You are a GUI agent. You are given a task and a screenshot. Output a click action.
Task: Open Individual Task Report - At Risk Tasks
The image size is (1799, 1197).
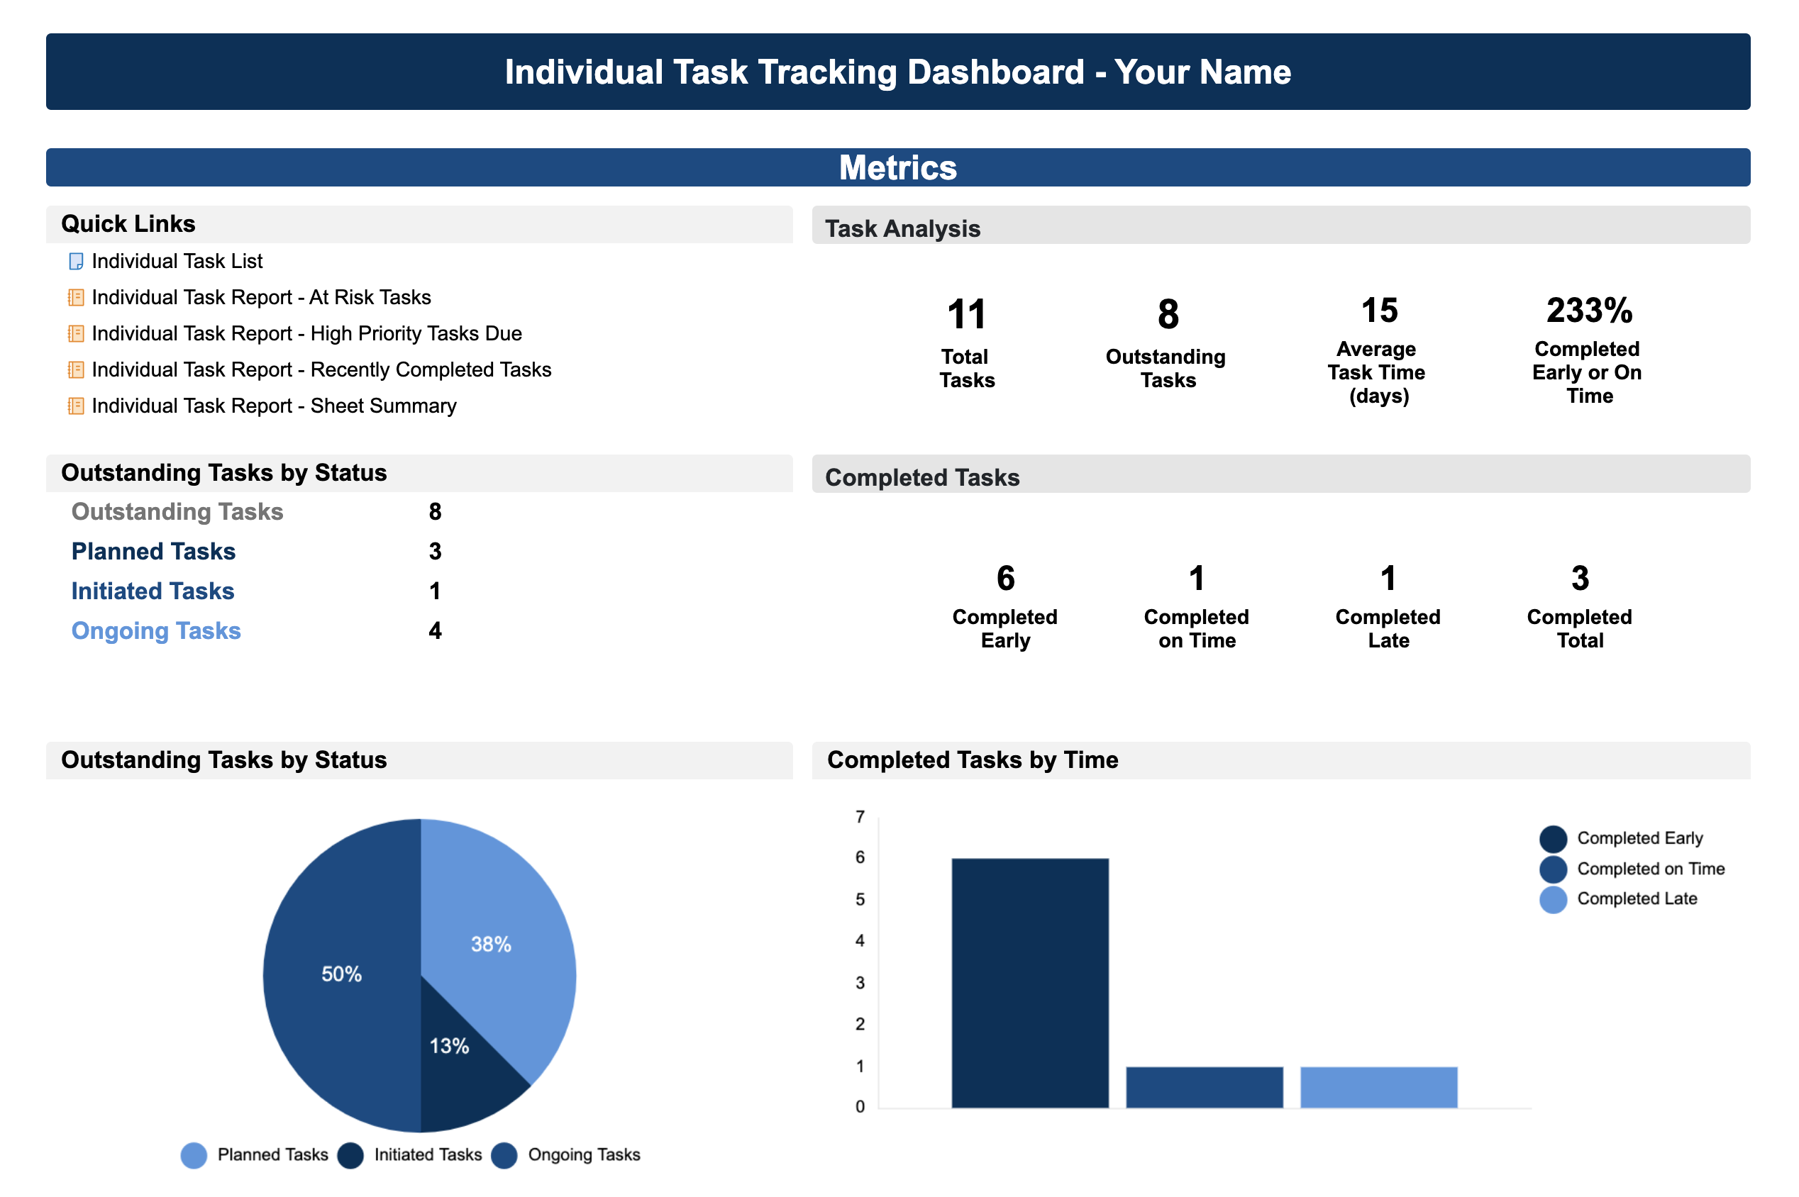pyautogui.click(x=261, y=298)
